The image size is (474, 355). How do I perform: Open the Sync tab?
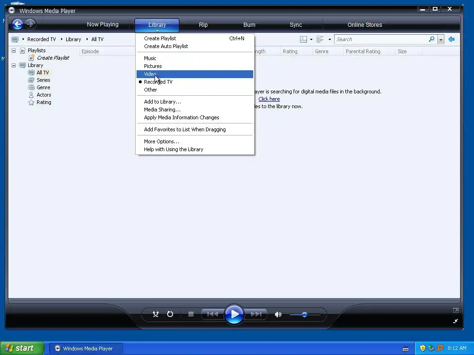pyautogui.click(x=296, y=25)
